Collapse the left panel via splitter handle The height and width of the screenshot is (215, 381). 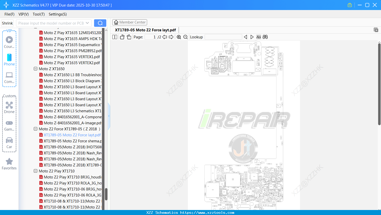(109, 116)
